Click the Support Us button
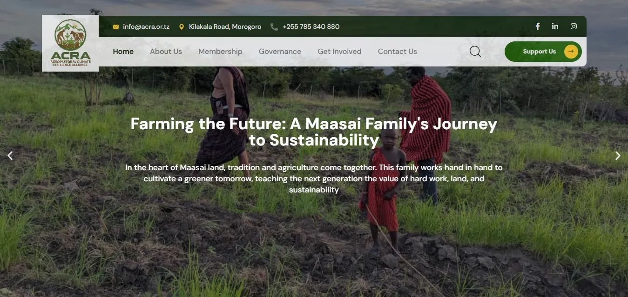 point(543,52)
